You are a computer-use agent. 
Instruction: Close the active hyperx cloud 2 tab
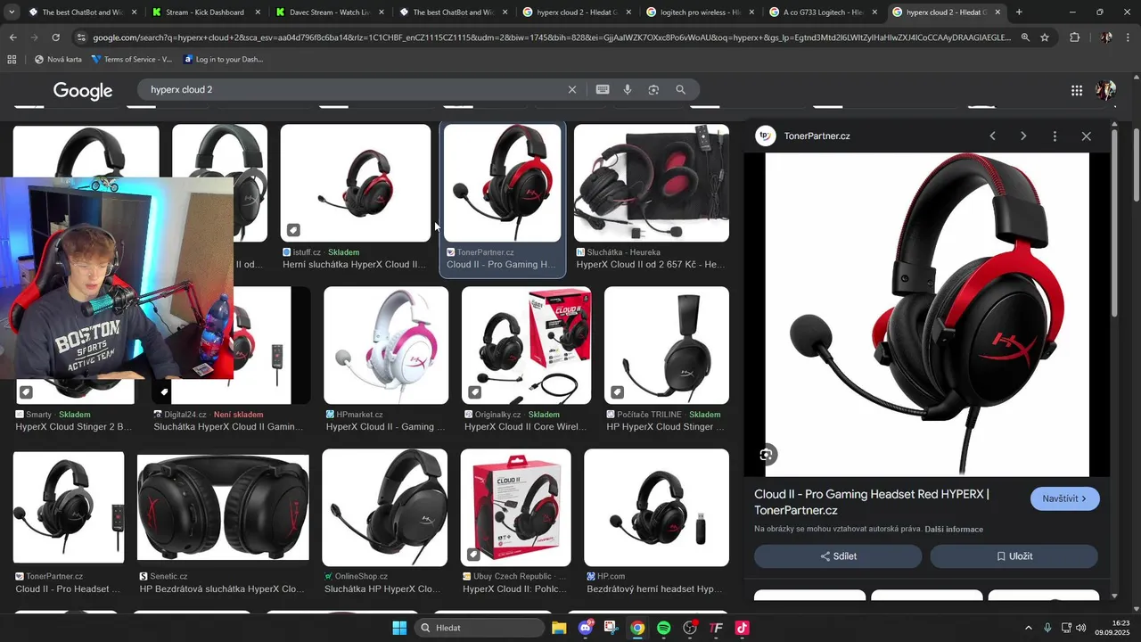click(997, 12)
